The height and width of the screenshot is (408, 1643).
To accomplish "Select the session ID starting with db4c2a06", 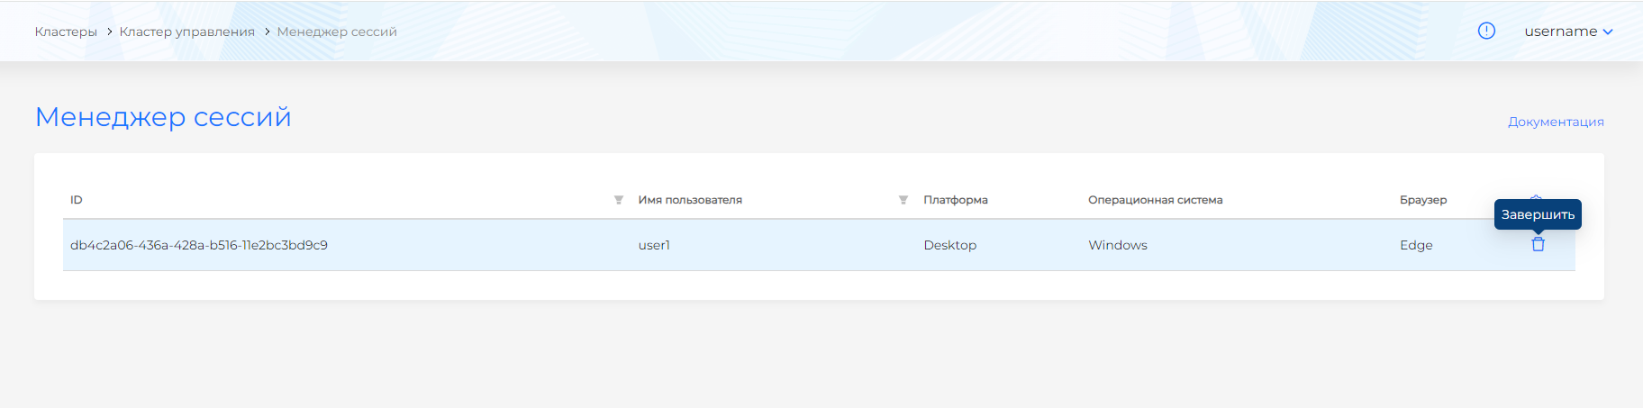I will [x=199, y=245].
